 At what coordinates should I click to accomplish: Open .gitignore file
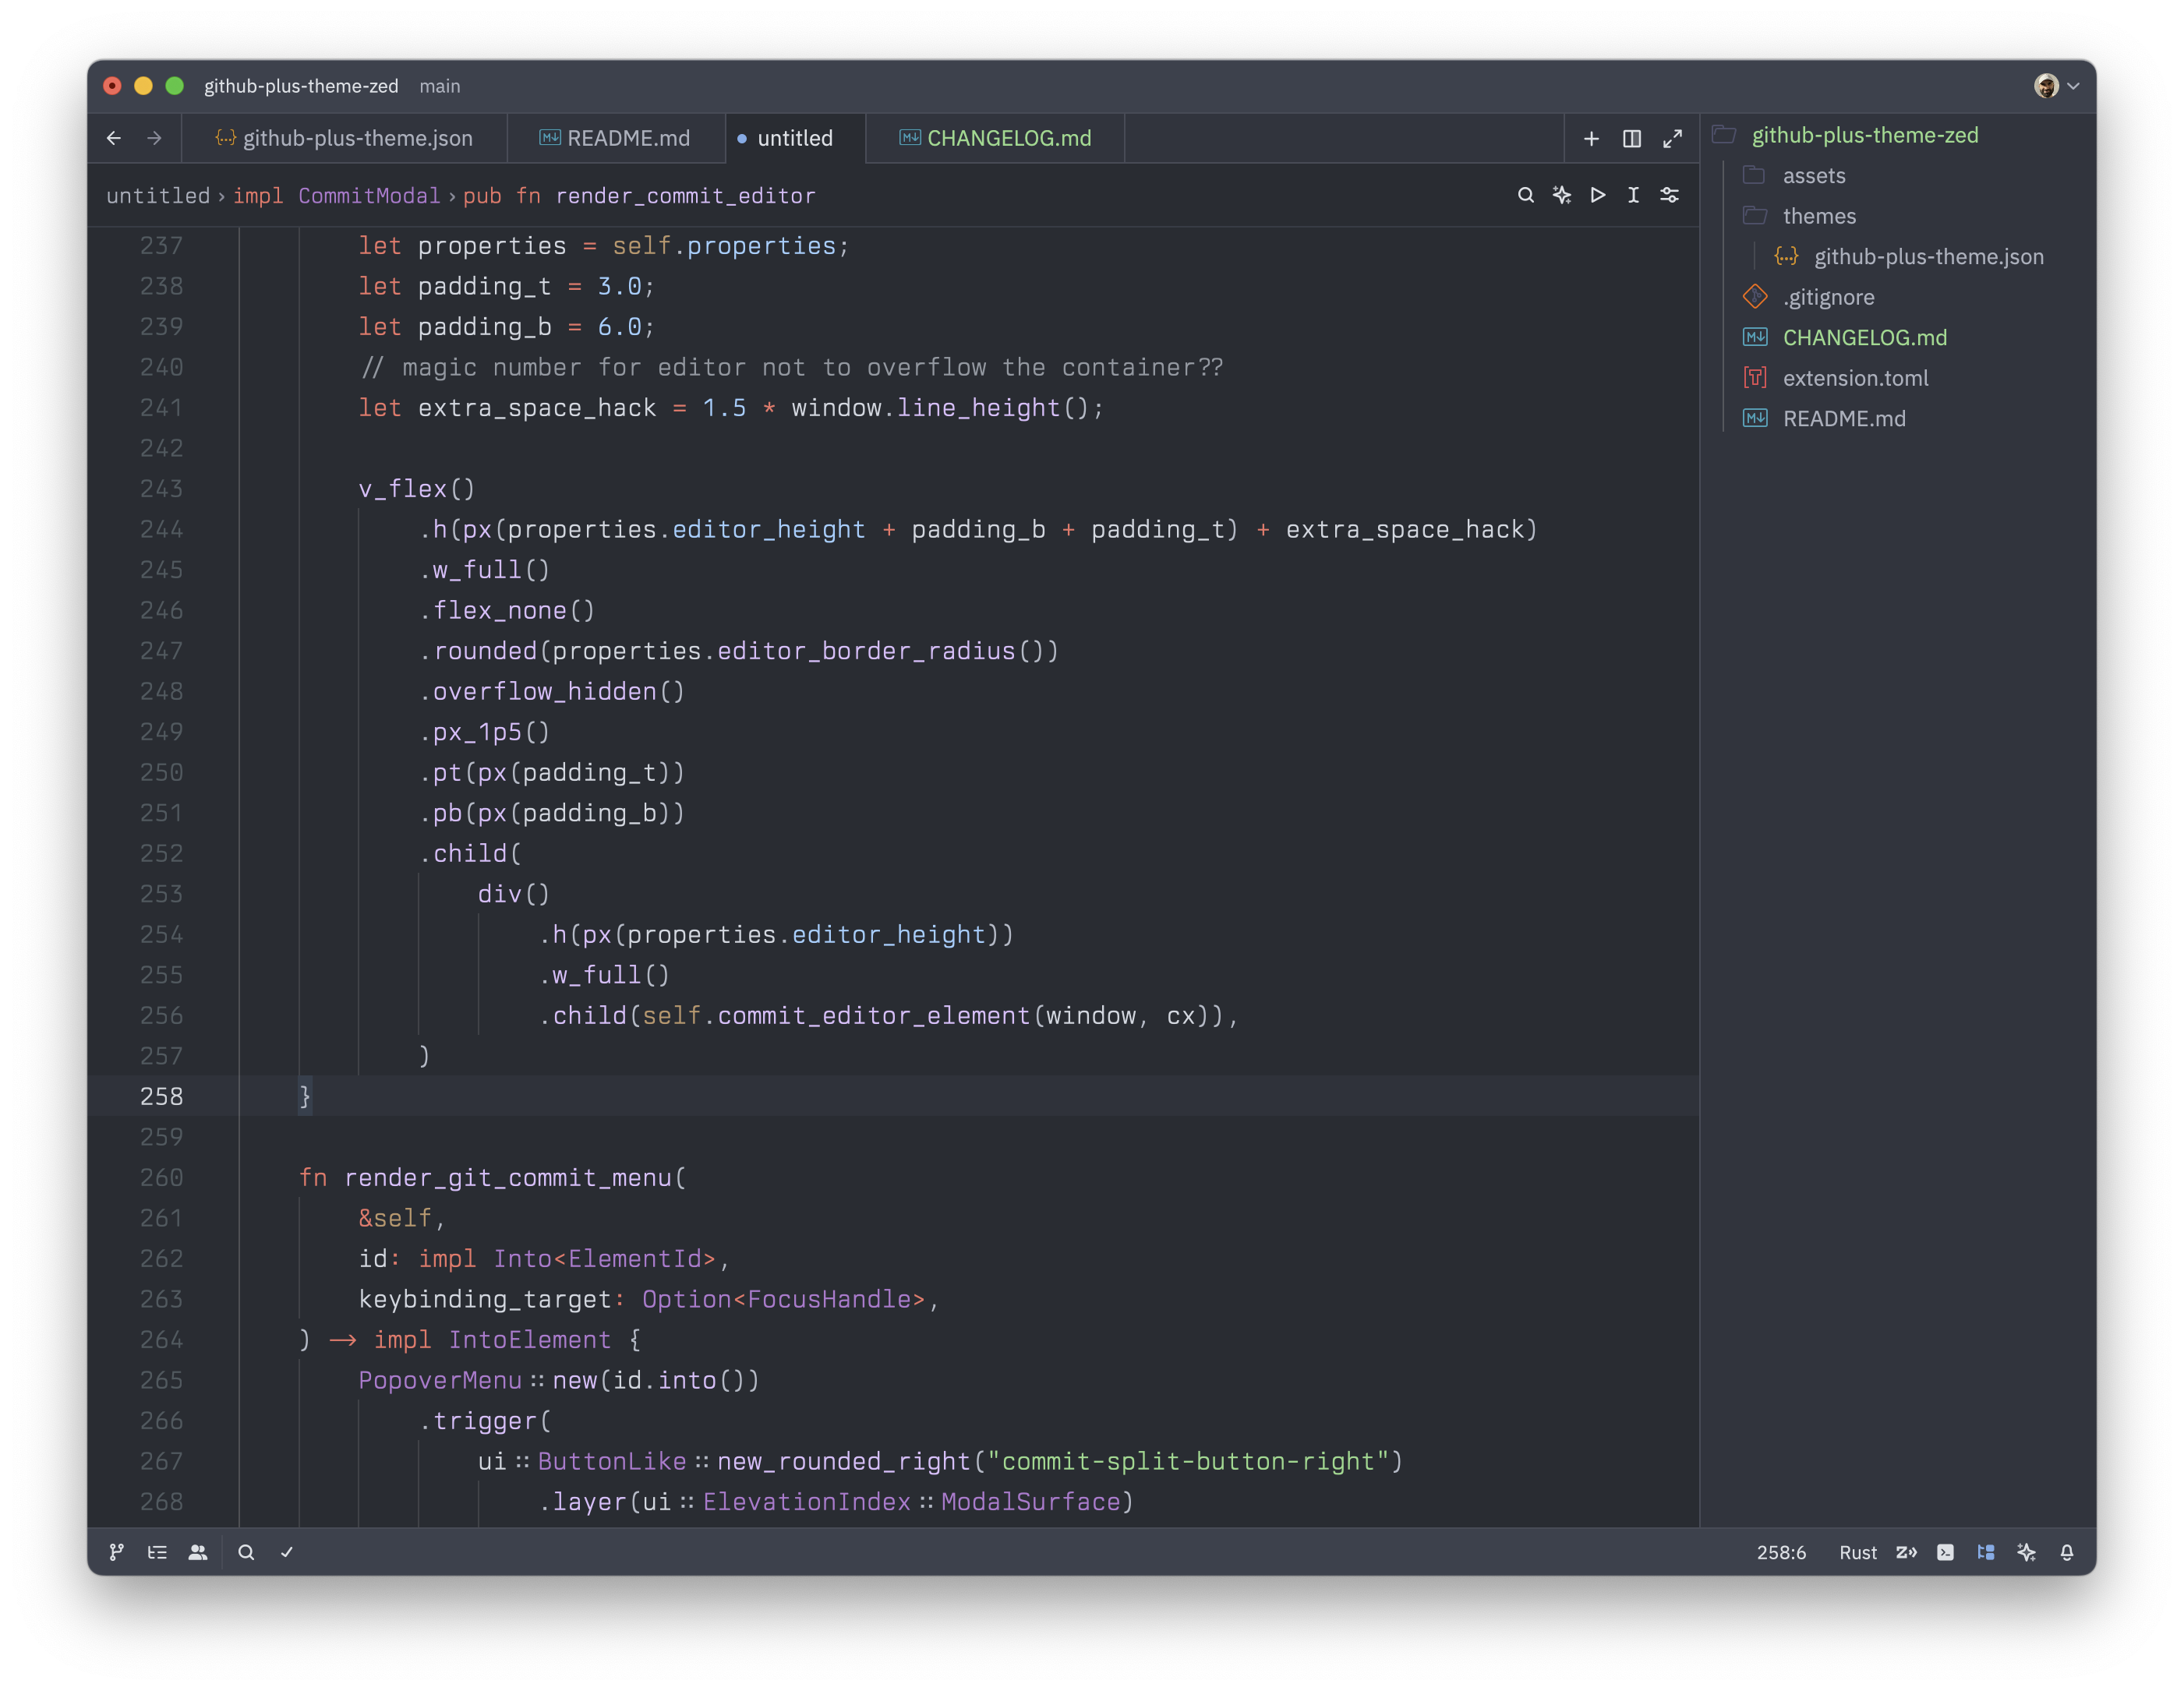click(x=1828, y=297)
